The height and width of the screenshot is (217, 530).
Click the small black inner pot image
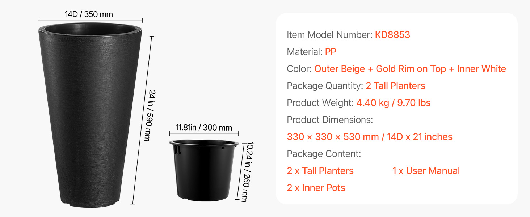click(x=204, y=170)
